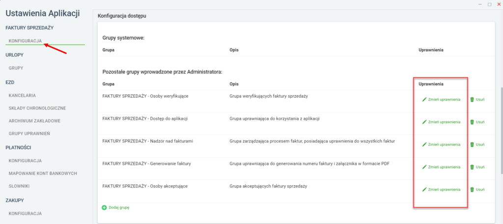Open GRUPY under Urlopy
The width and height of the screenshot is (503, 224).
[16, 68]
